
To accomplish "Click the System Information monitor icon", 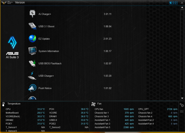I will pos(32,51).
